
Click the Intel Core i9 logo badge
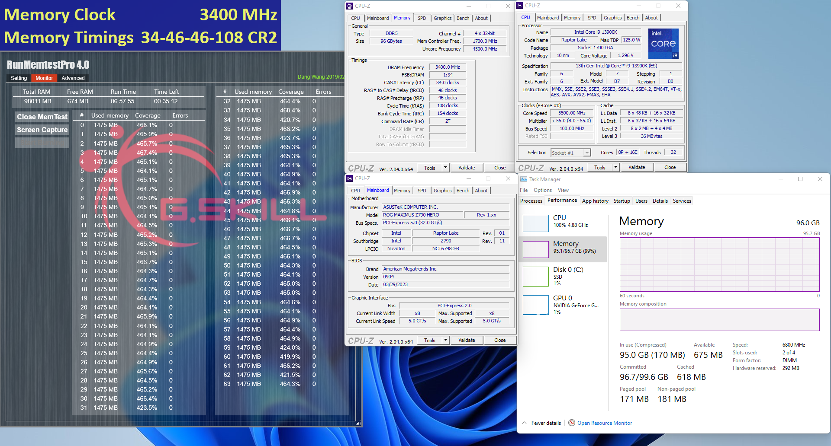pos(663,44)
